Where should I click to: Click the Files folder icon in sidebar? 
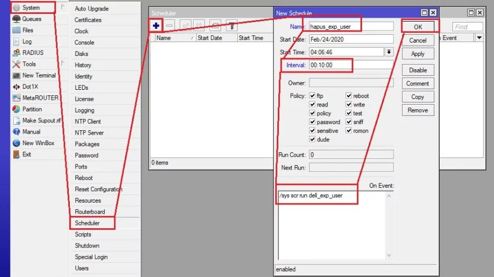click(x=17, y=30)
